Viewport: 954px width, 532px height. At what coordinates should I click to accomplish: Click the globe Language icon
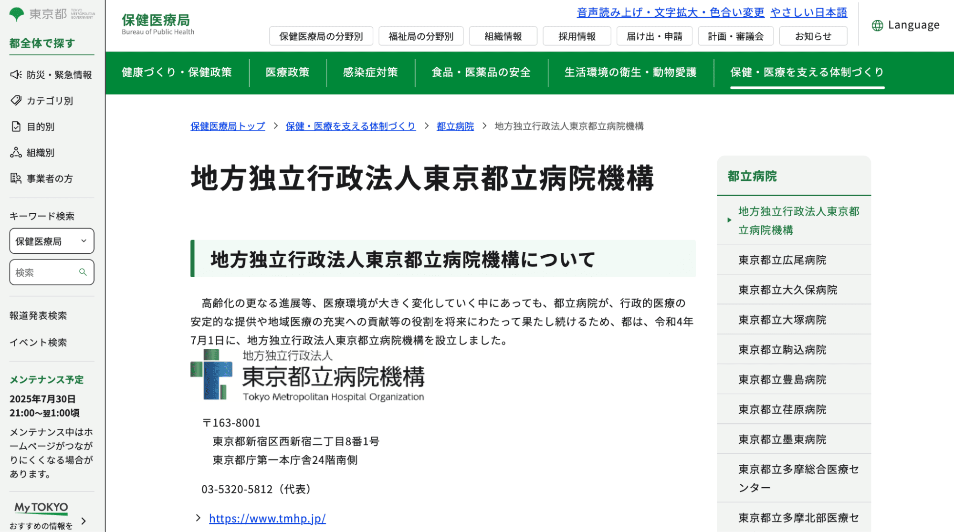tap(877, 25)
